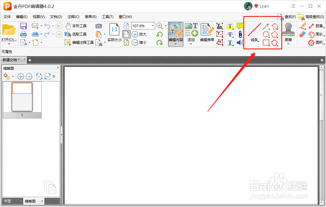The height and width of the screenshot is (207, 326).
Task: Click the Stamp (图章) tool
Action: pos(288,32)
